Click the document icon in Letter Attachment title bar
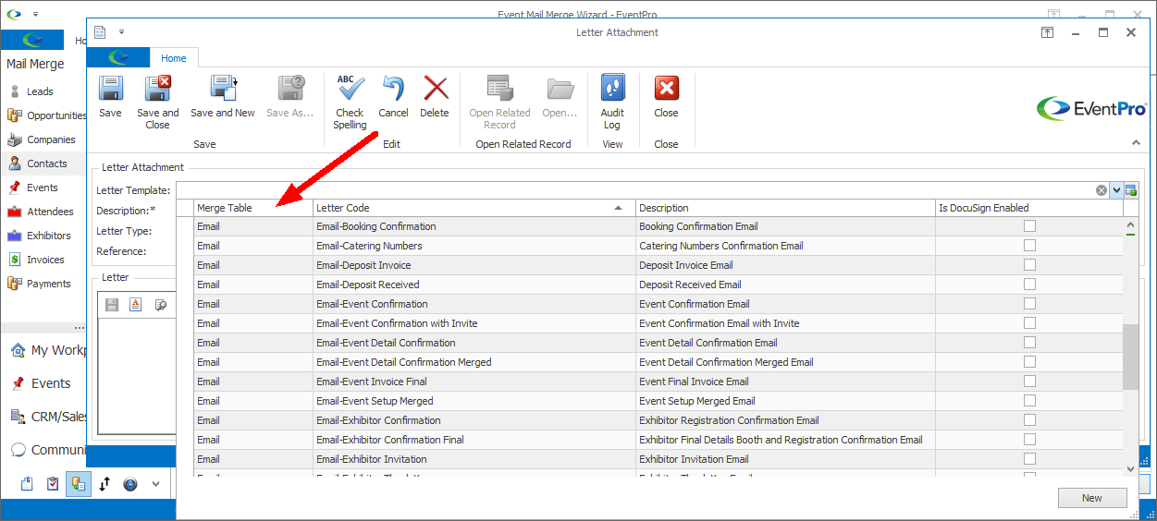Image resolution: width=1157 pixels, height=521 pixels. click(x=100, y=32)
